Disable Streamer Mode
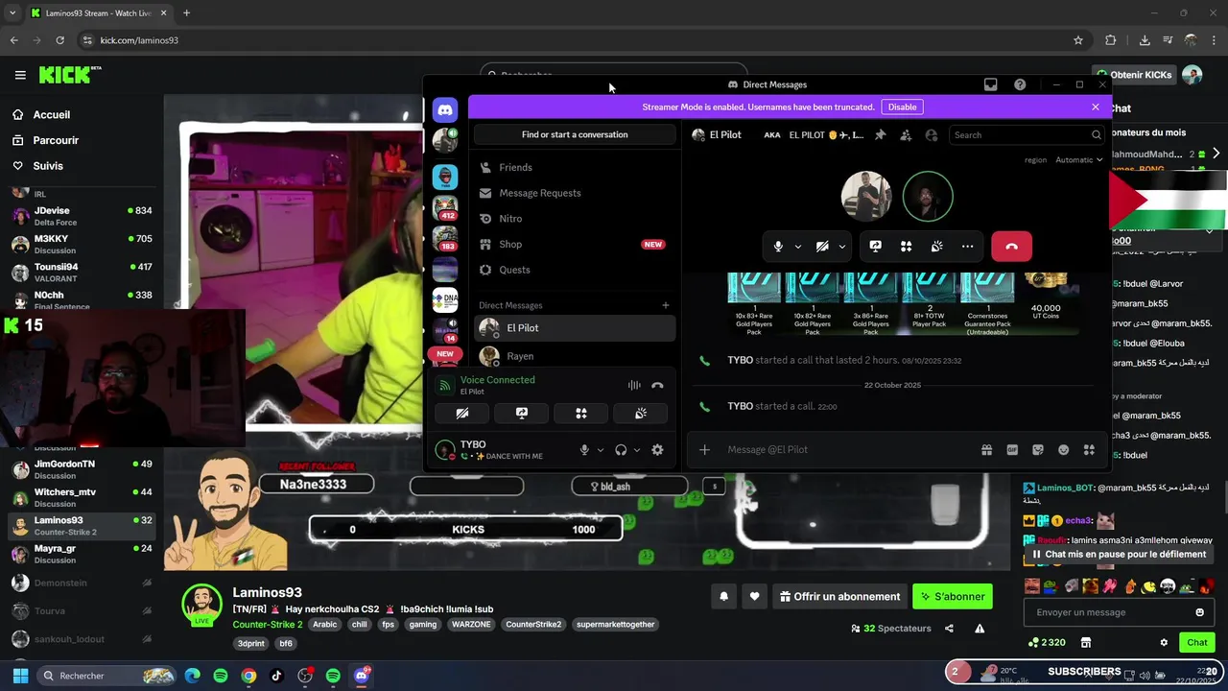 tap(902, 107)
